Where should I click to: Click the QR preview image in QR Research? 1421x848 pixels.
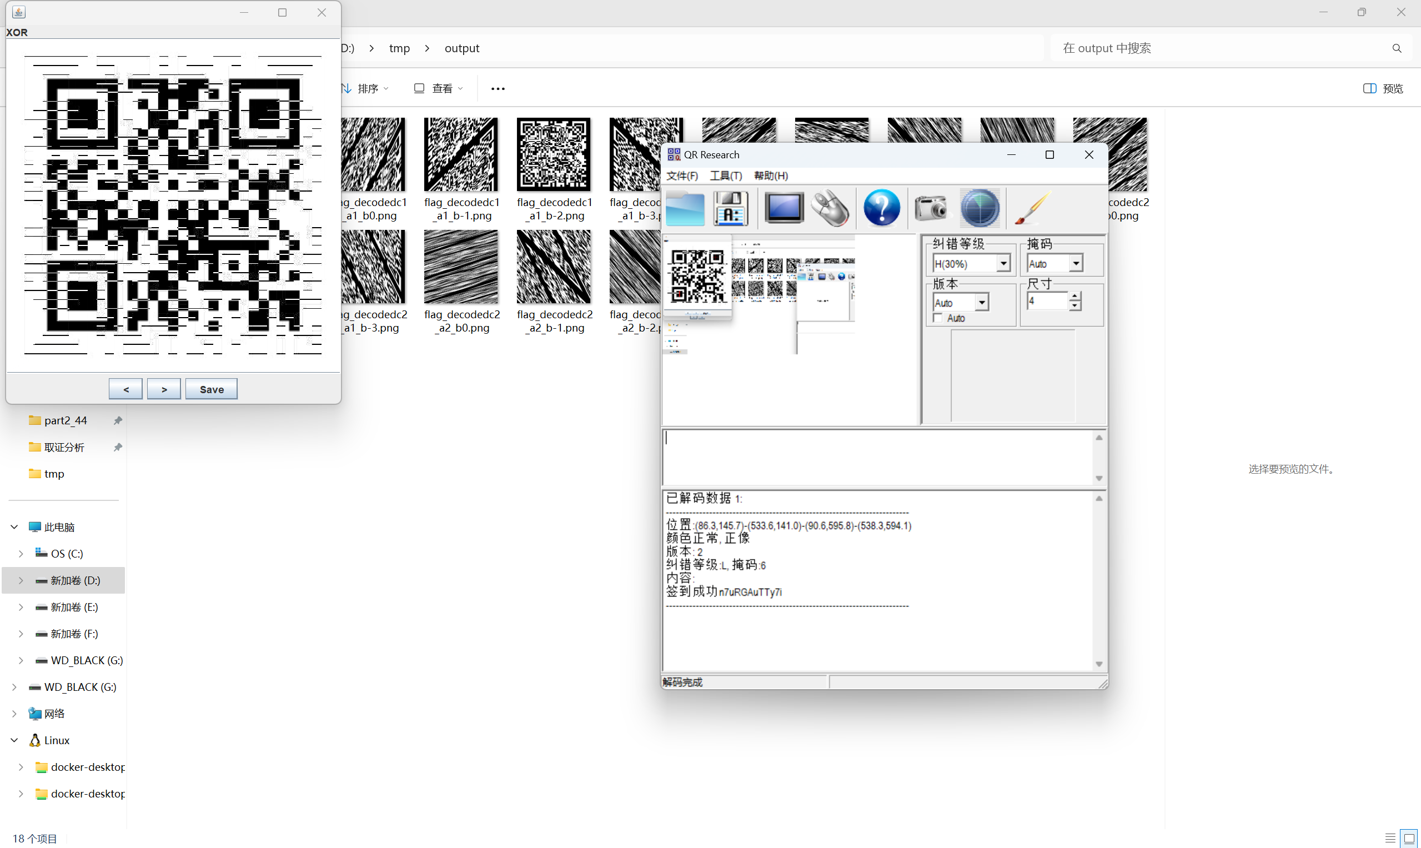(x=759, y=295)
